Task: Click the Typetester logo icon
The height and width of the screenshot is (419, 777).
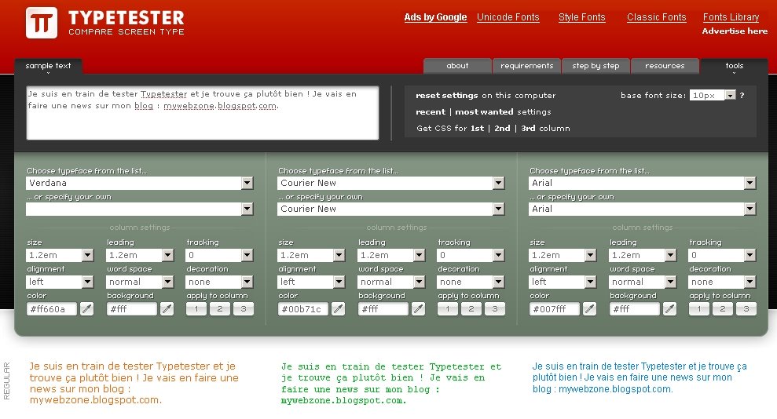Action: tap(42, 23)
